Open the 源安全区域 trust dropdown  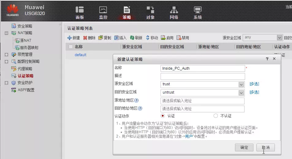(241, 84)
